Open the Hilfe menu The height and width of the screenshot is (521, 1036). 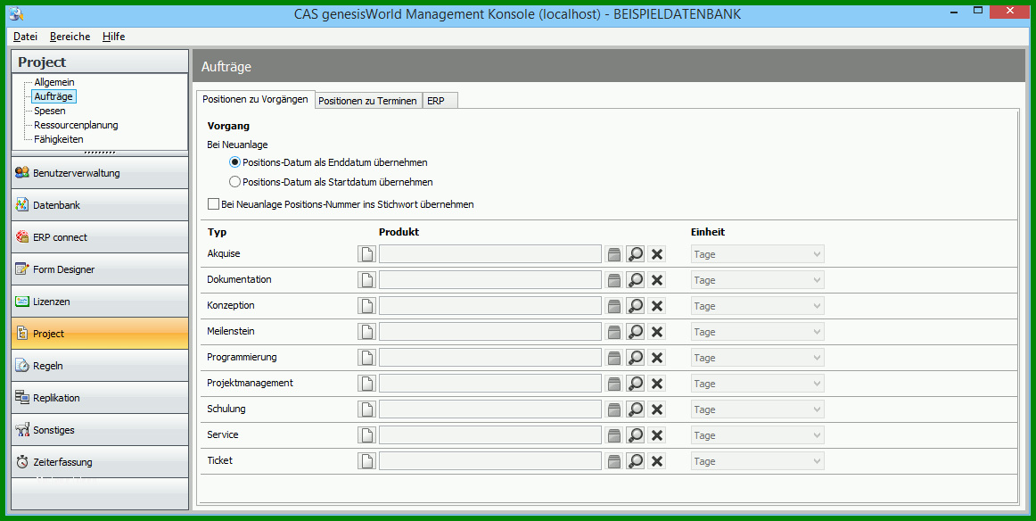(113, 37)
